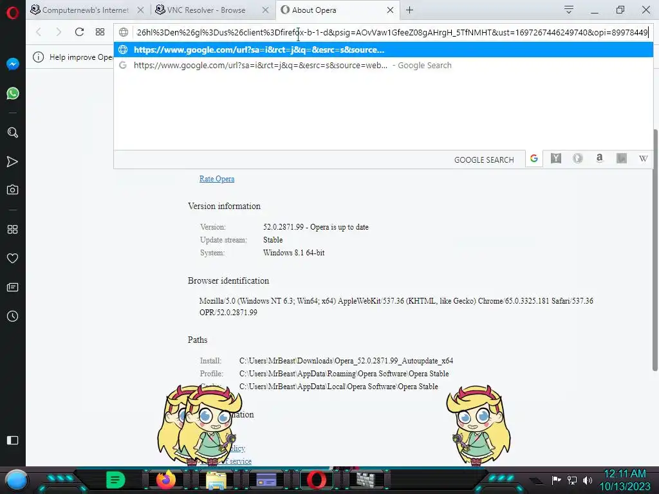Search with the Wikipedia engine icon
Image resolution: width=659 pixels, height=494 pixels.
click(643, 158)
